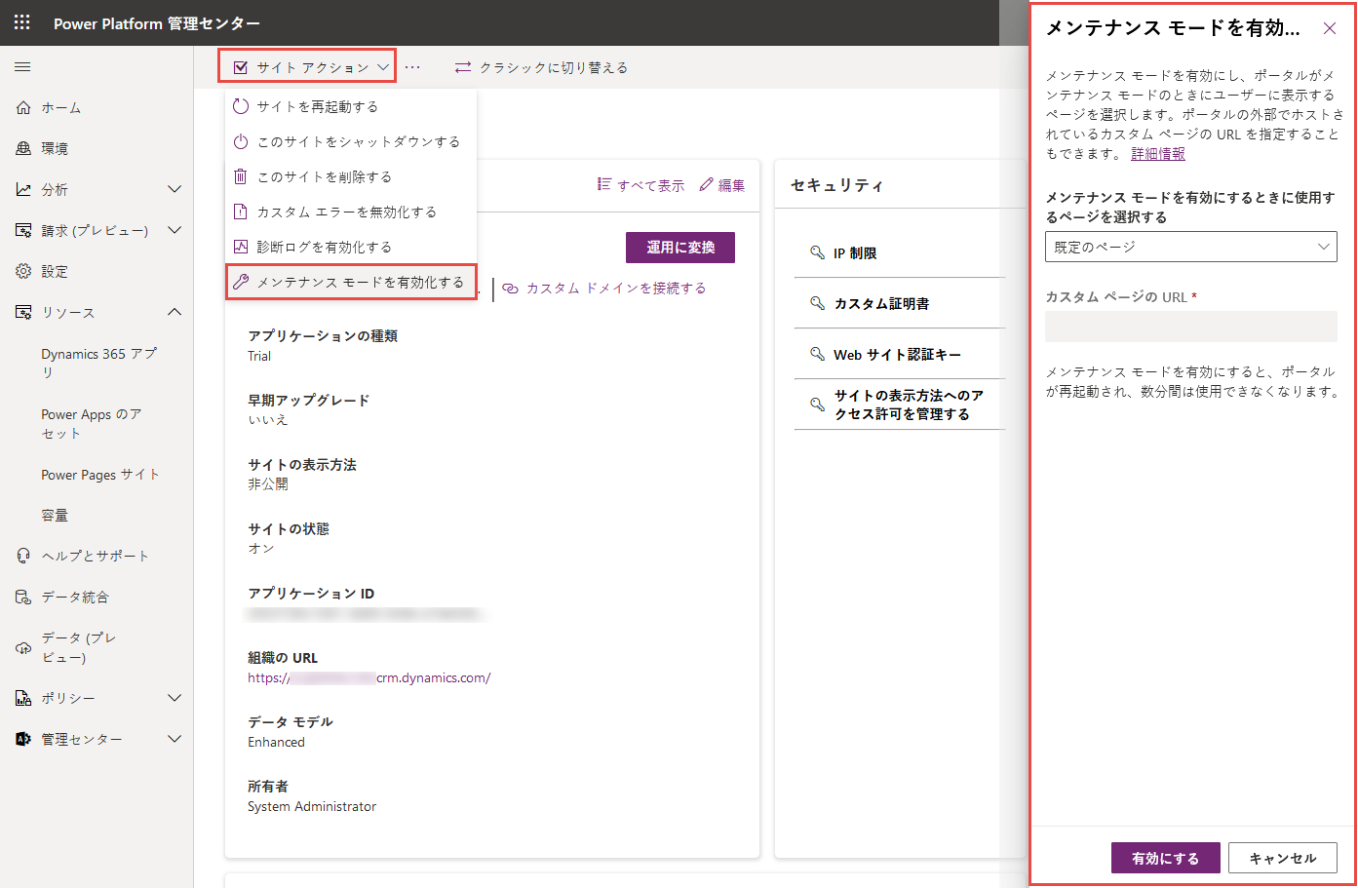Click the データ (プレビュー) cloud icon
Screen dimensions: 1358x888
coord(23,647)
